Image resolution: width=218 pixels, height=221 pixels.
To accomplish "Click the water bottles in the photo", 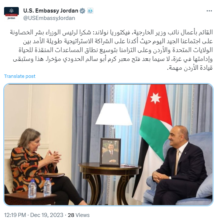I will (x=40, y=188).
